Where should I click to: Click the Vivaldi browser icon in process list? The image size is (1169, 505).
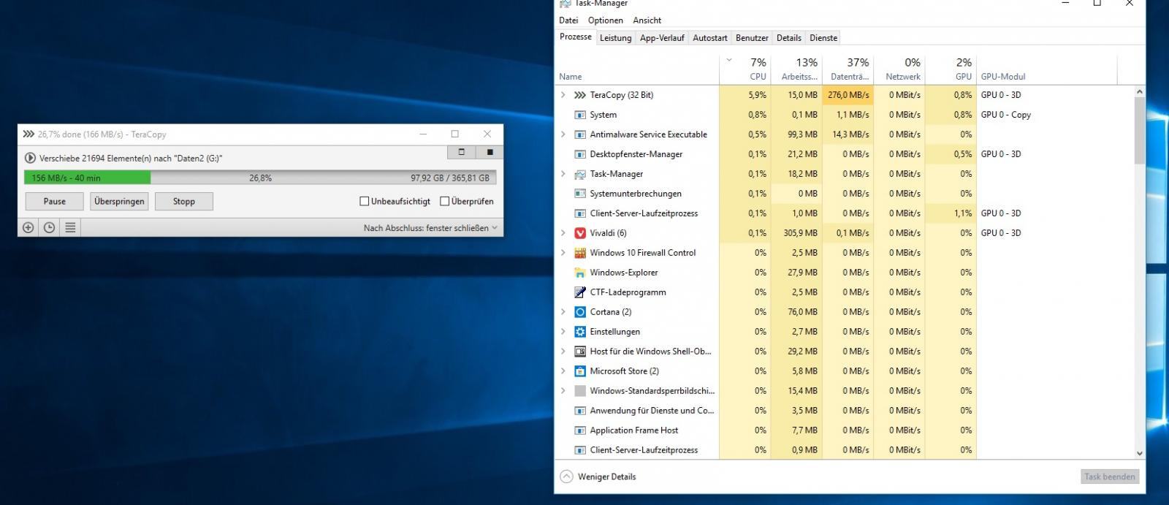coord(580,233)
